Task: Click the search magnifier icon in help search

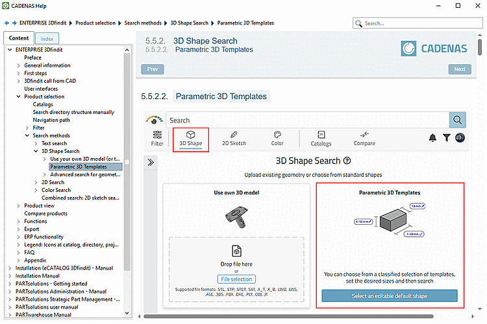Action: 358,23
